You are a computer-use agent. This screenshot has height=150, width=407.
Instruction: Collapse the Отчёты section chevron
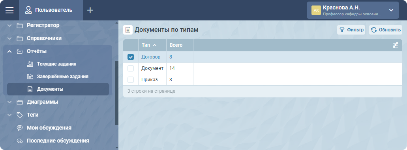click(9, 51)
